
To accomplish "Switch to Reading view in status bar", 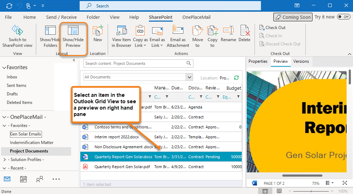I will [x=279, y=191].
